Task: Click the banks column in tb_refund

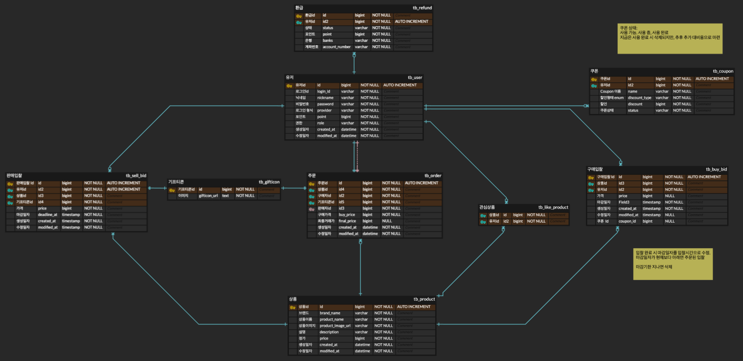Action: click(x=328, y=41)
